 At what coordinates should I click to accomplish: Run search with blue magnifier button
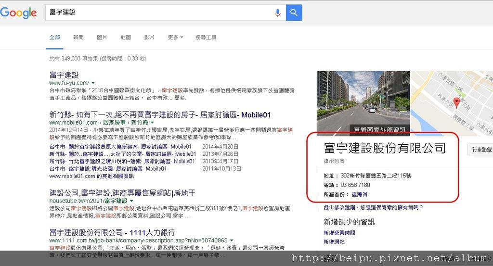coord(294,13)
